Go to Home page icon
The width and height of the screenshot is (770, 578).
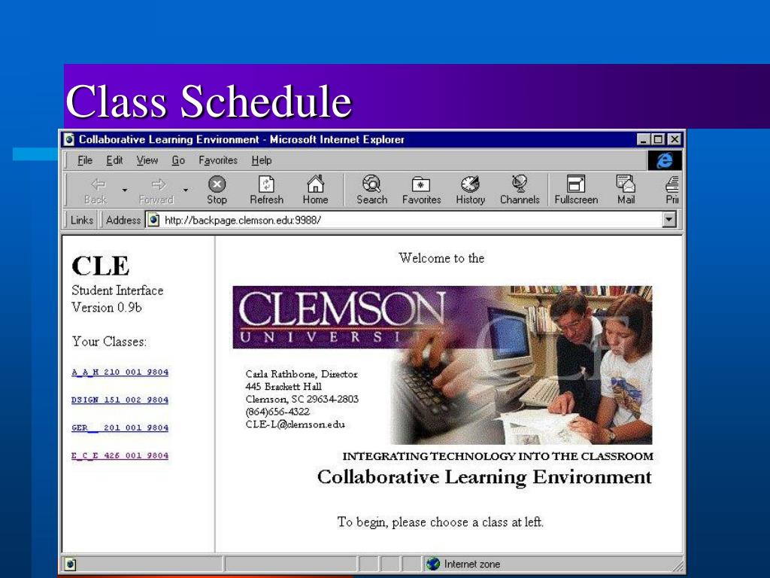pos(315,184)
